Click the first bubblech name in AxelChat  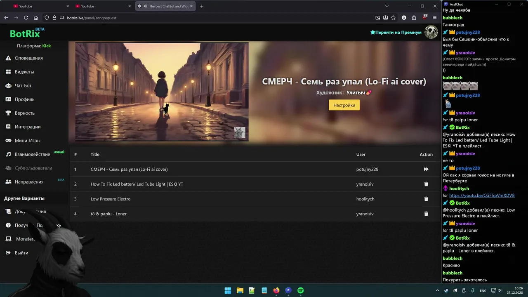453,18
